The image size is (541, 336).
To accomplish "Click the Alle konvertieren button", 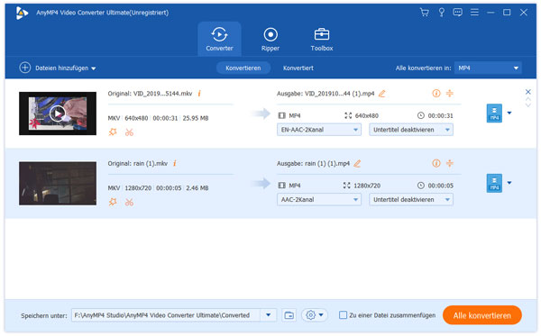I will [481, 315].
